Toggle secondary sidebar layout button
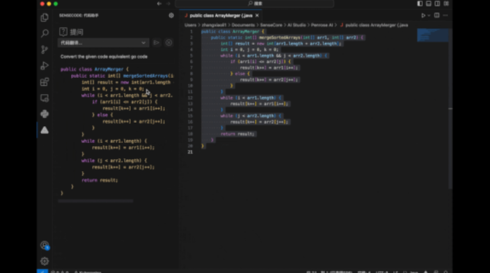490x273 pixels. [x=436, y=4]
